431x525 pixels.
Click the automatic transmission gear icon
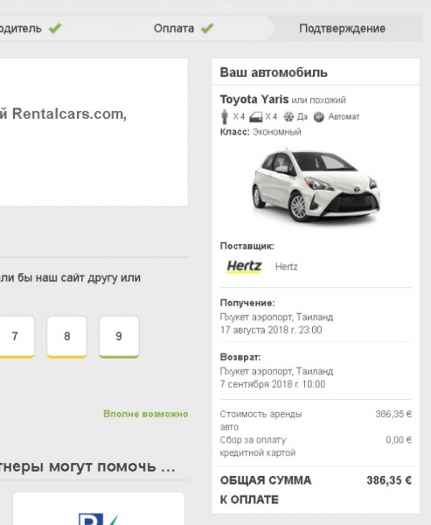(x=319, y=117)
